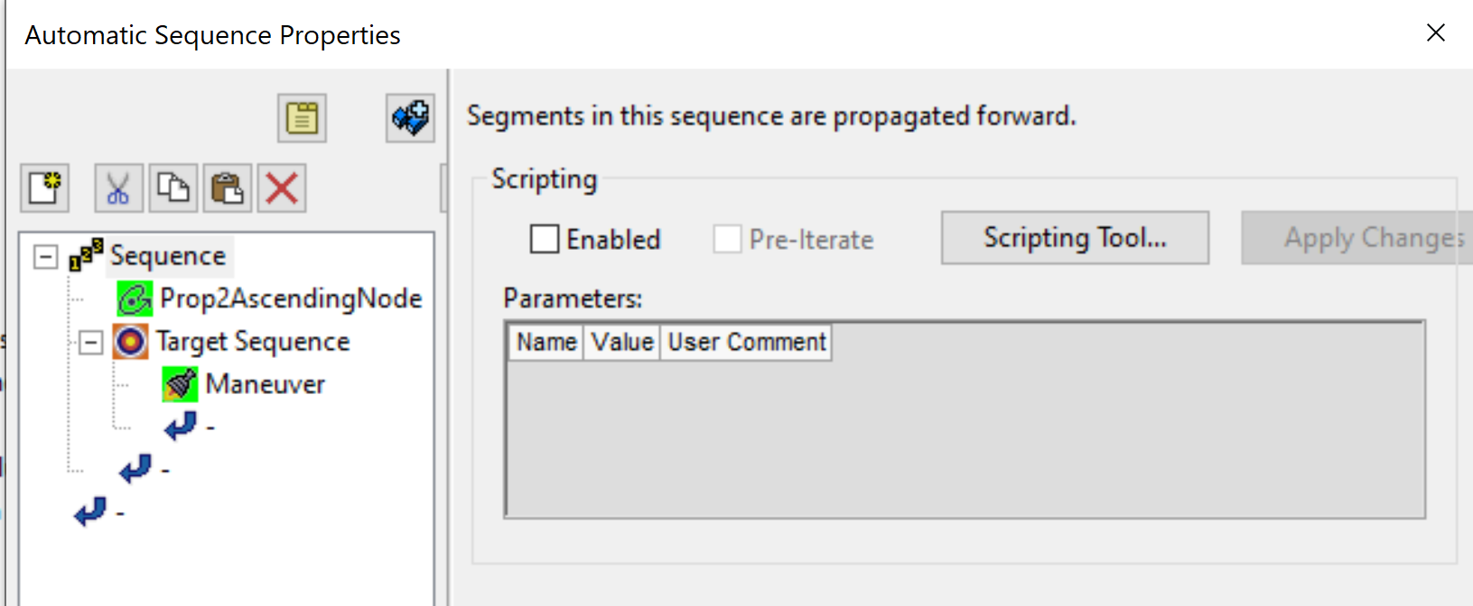The height and width of the screenshot is (606, 1473).
Task: Open the Scripting Tool dialog
Action: pyautogui.click(x=1075, y=238)
